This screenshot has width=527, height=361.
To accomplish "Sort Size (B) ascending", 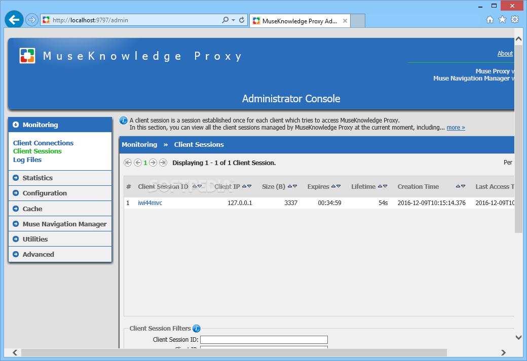I will [290, 186].
